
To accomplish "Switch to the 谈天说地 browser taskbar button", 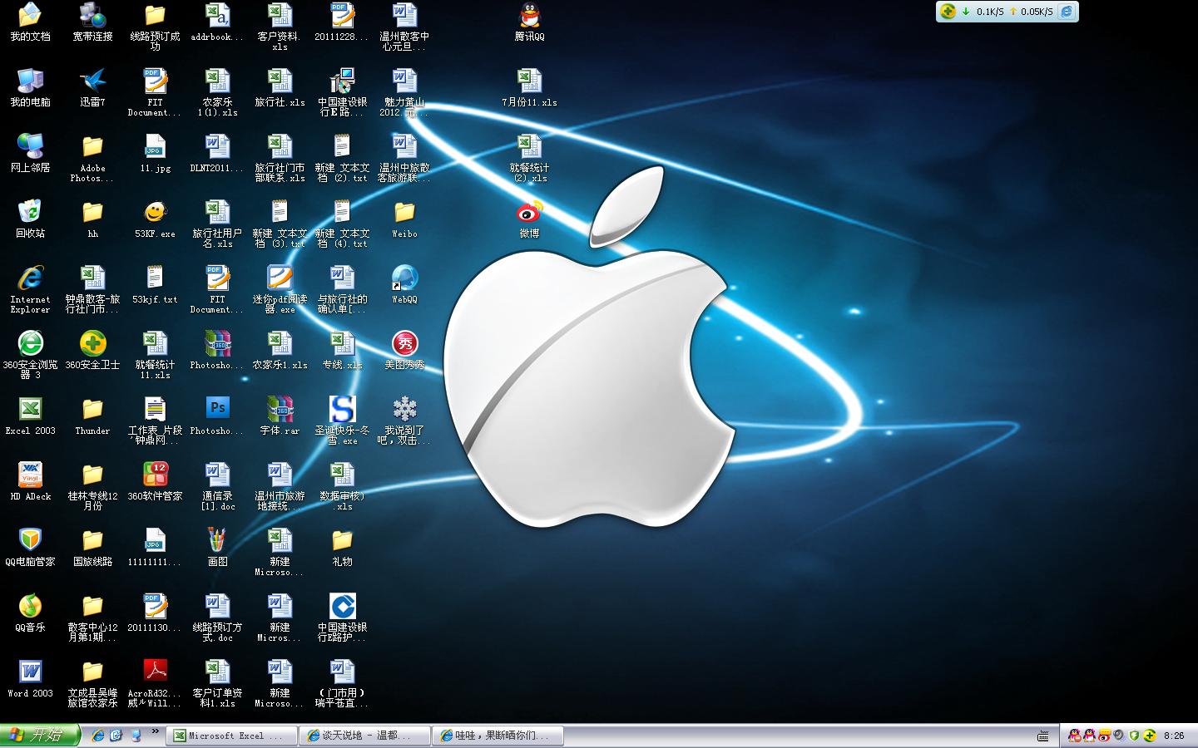I will click(x=366, y=736).
